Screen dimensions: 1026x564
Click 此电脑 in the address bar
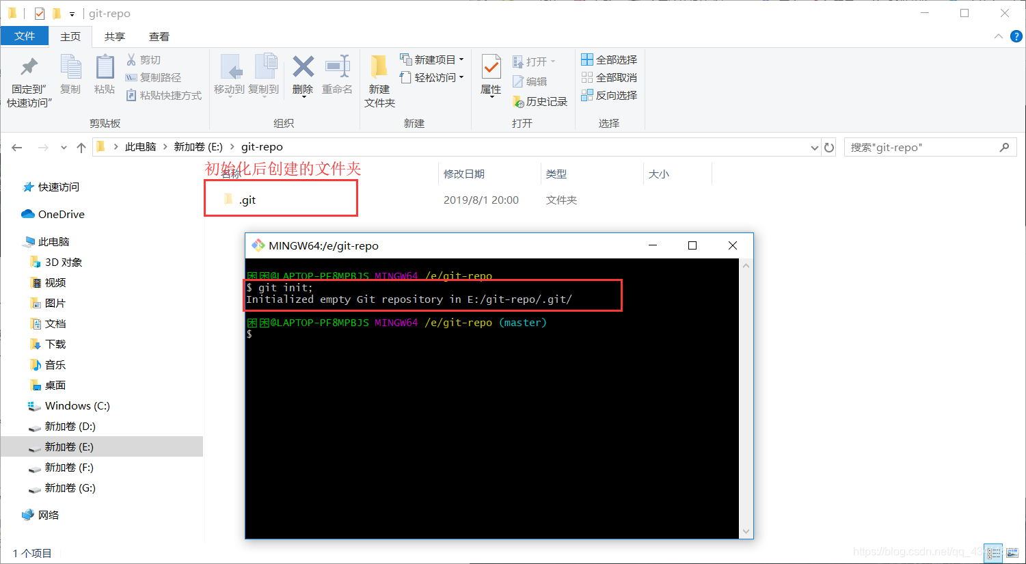[140, 147]
